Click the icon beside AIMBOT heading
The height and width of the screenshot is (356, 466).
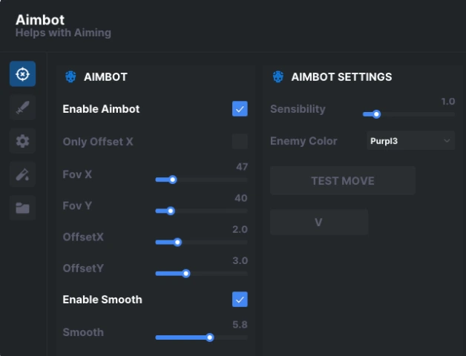(x=70, y=77)
